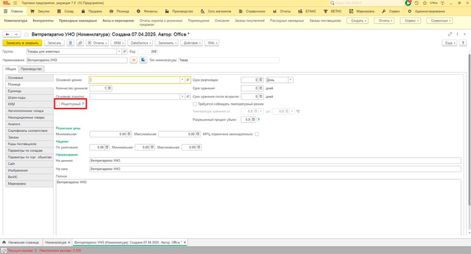Open favorites star in the title bar
The image size is (471, 254).
pyautogui.click(x=425, y=3)
